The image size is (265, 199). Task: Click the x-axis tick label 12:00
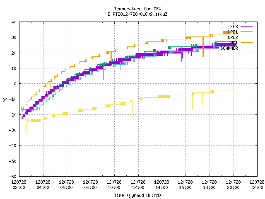click(x=138, y=187)
